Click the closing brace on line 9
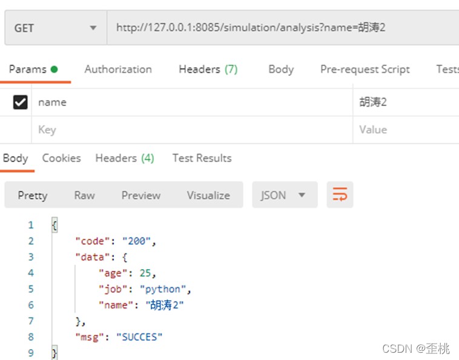This screenshot has height=360, width=459. click(54, 353)
